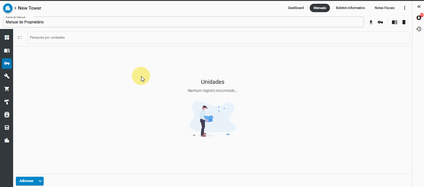Viewport: 424px width, 187px height.
Task: Open the contacts sidebar icon
Action: click(x=7, y=115)
